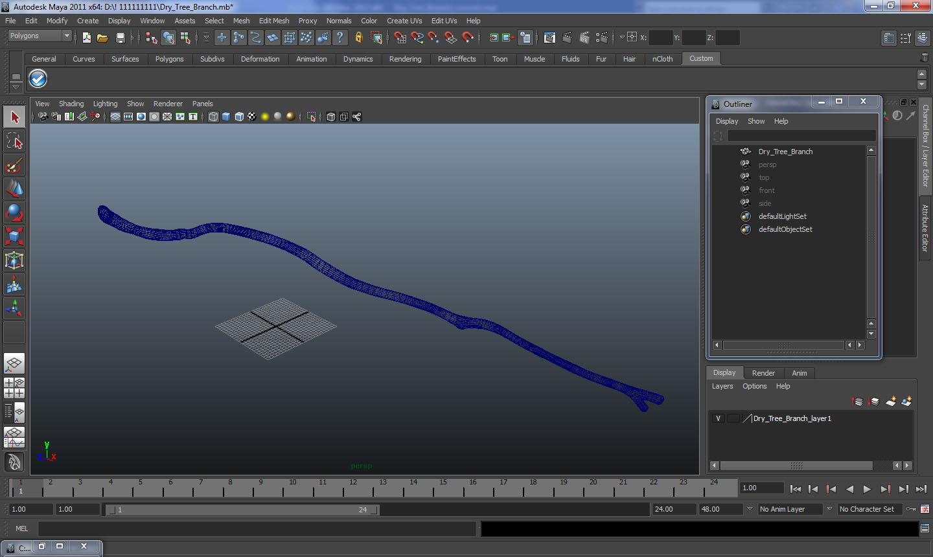Screen dimensions: 933x557
Task: Open the input field mode dropdown arrow
Action: (622, 38)
